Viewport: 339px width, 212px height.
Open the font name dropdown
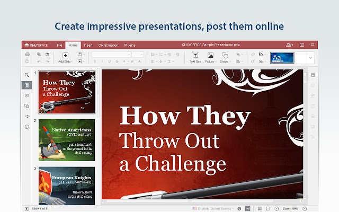pos(111,55)
